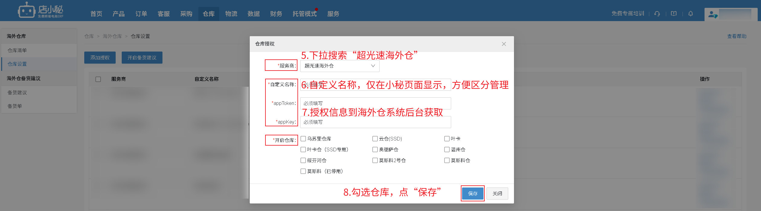This screenshot has width=761, height=211.
Task: Click the 免费专属培训 link
Action: pyautogui.click(x=628, y=14)
